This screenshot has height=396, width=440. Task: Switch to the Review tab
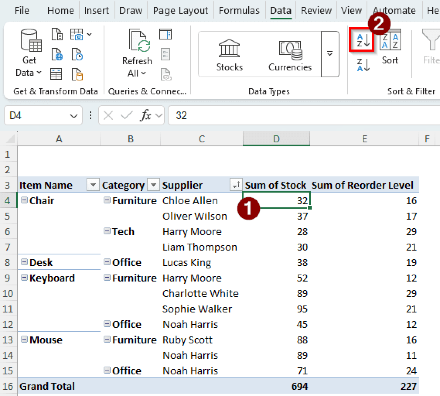tap(316, 10)
